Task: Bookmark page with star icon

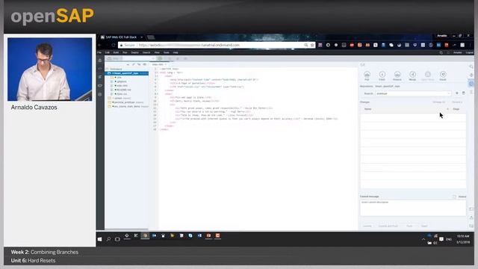Action: click(312, 45)
